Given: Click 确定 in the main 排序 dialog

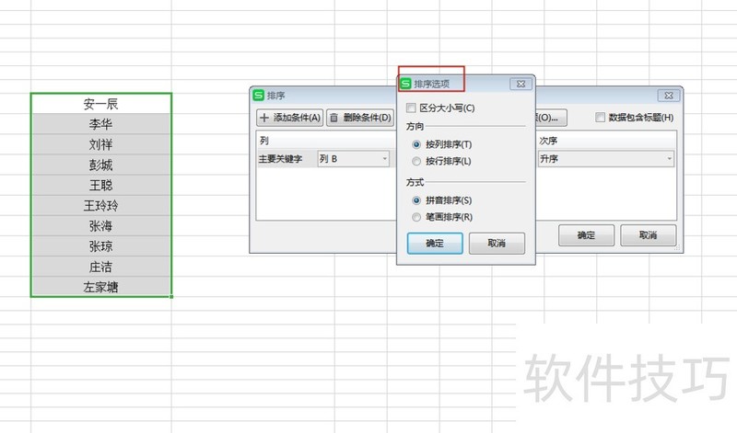Looking at the screenshot, I should tap(586, 235).
